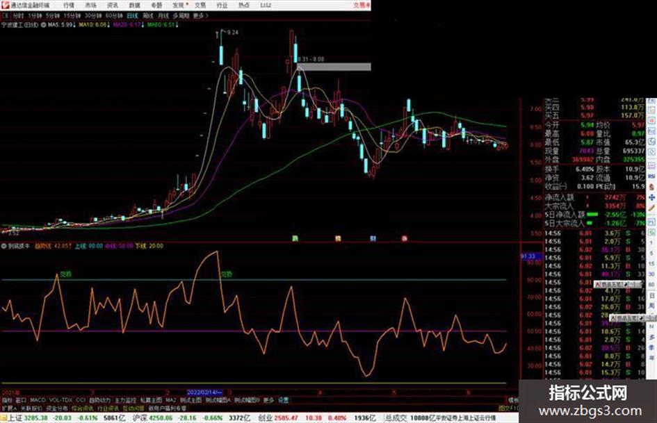Expand the 更多 period options
Screen dimensions: 657x423
click(200, 15)
